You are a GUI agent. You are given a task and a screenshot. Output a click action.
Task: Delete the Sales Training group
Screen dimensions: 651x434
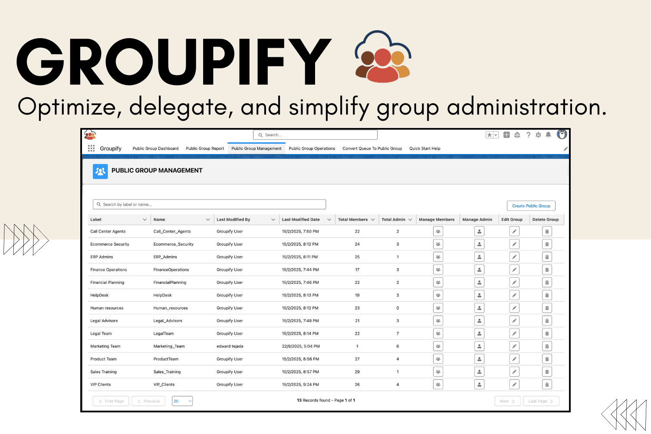547,372
